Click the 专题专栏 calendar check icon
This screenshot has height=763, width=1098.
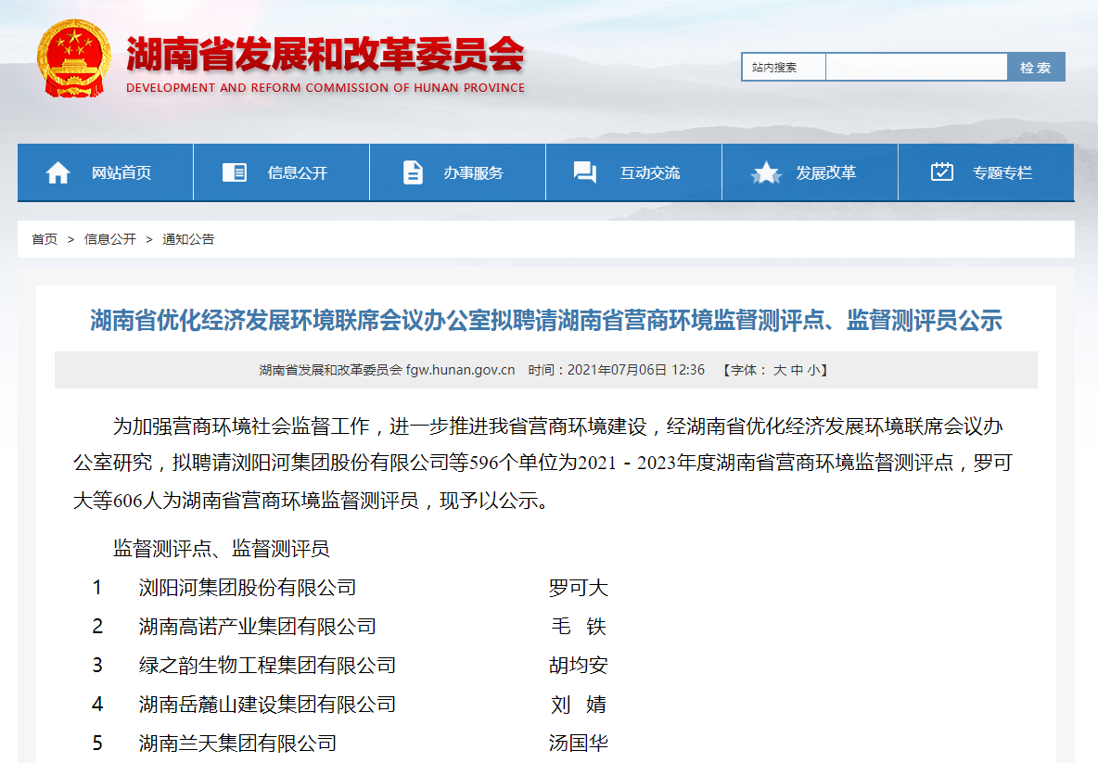(x=942, y=172)
